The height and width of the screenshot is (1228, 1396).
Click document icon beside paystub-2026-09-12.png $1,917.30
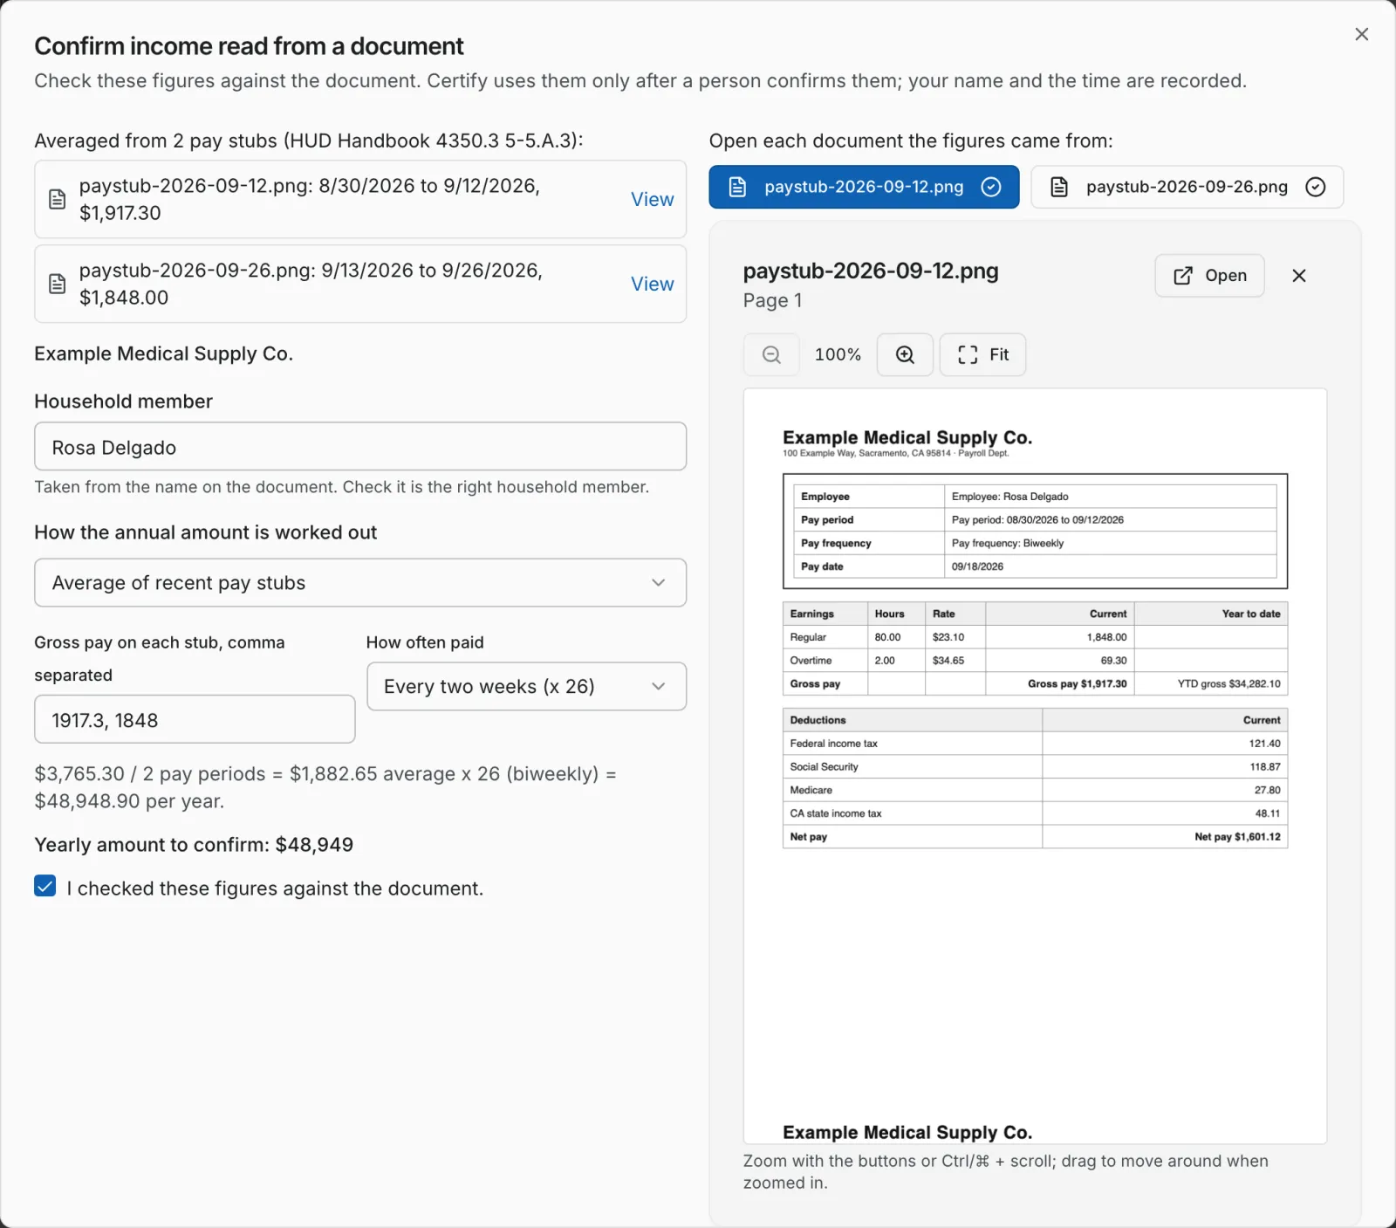57,199
